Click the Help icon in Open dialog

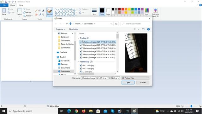coord(148,29)
